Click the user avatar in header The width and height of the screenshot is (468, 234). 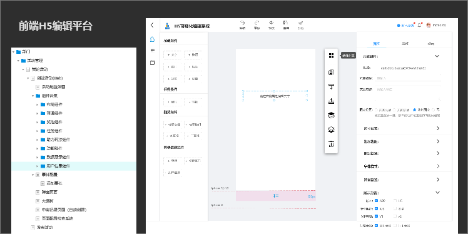[x=429, y=26]
